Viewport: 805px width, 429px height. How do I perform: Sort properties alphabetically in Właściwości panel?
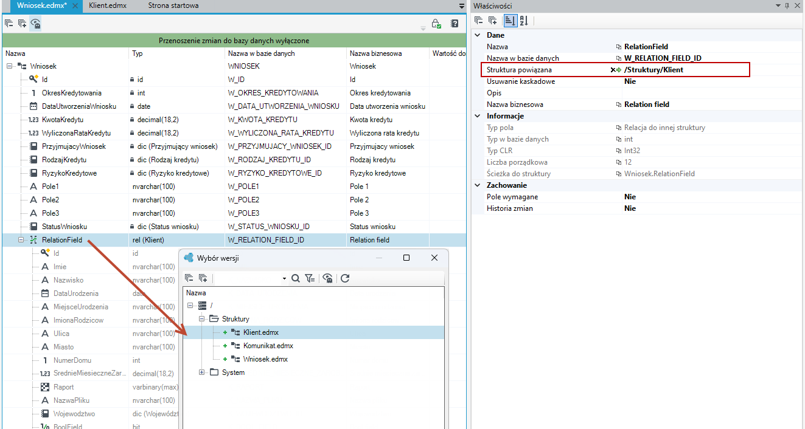(524, 21)
